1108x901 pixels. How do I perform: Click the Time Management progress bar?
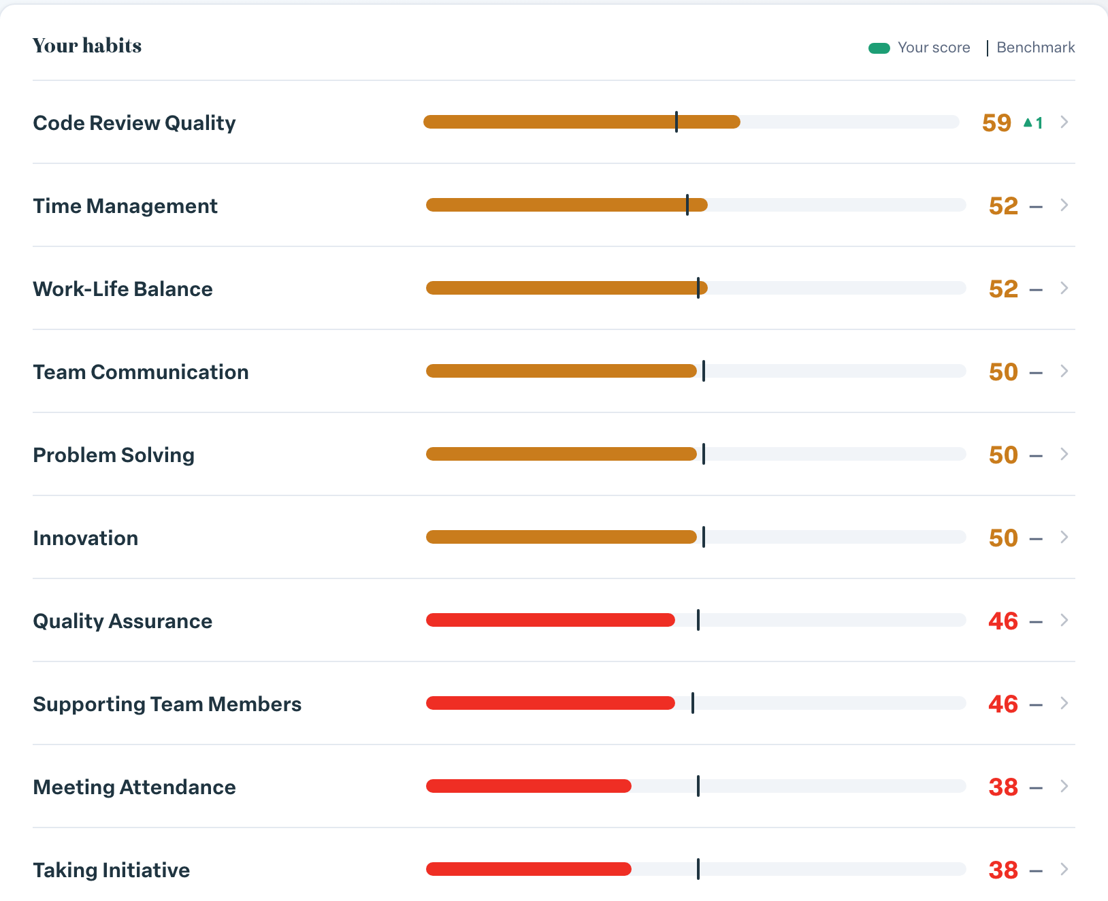[x=696, y=205]
